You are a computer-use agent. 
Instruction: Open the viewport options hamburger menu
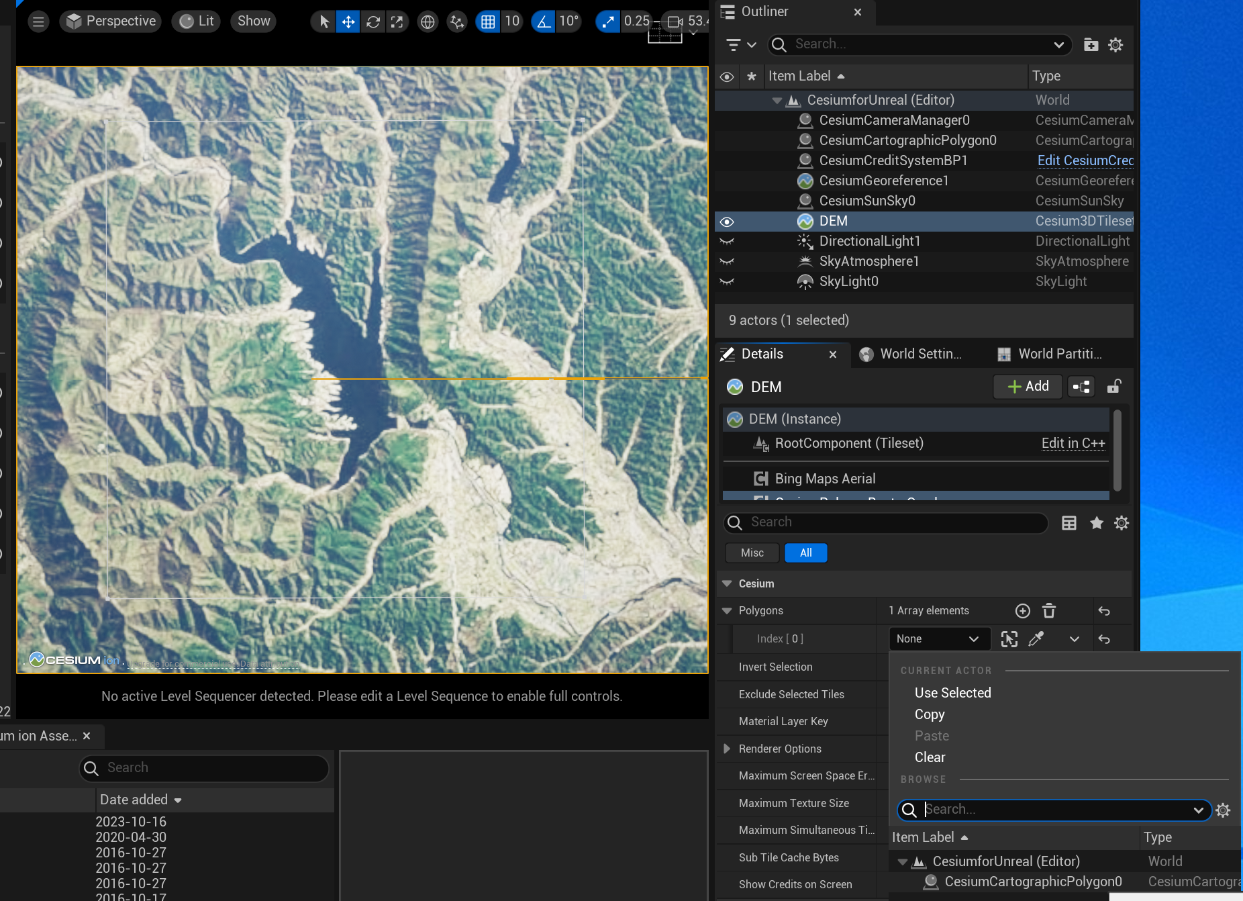coord(38,21)
